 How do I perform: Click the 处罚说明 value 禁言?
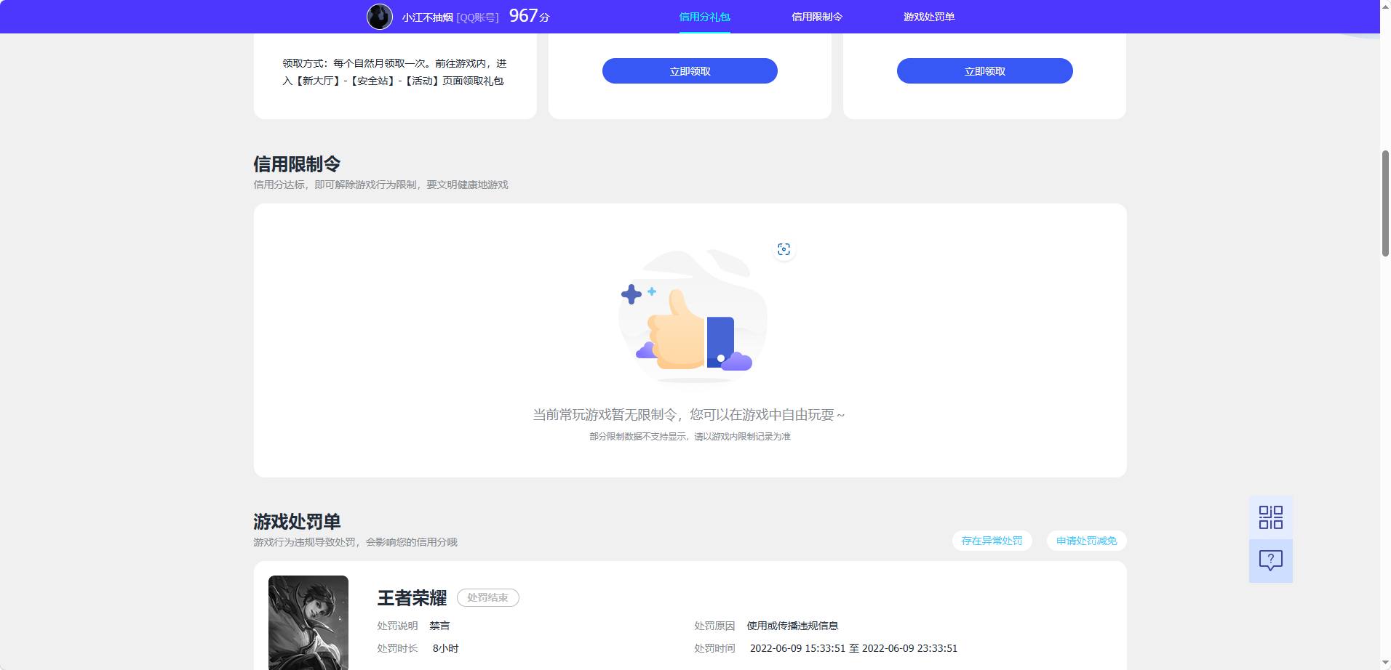(439, 626)
